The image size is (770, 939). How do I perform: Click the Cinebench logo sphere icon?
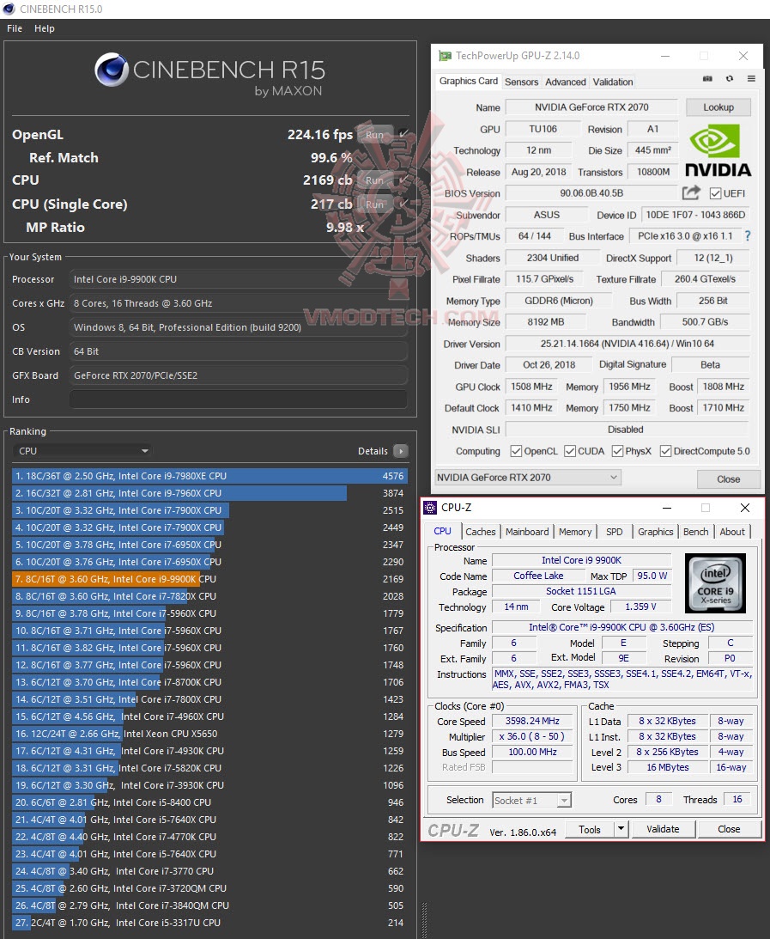[x=112, y=70]
